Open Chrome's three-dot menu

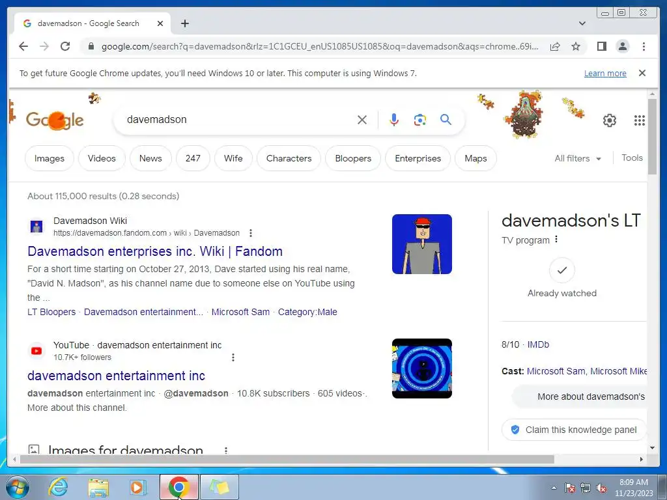[x=644, y=46]
